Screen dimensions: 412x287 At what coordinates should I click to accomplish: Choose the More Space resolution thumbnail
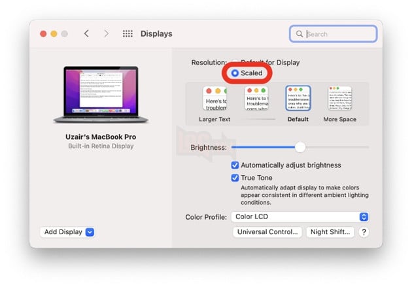(340, 99)
